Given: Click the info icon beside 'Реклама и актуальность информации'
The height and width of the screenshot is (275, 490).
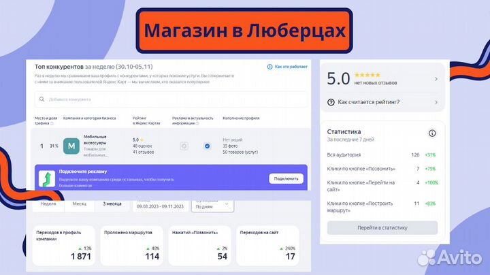Looking at the screenshot, I should pyautogui.click(x=197, y=123).
